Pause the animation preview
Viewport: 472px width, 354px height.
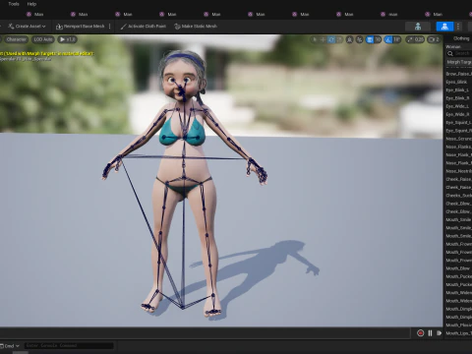tap(430, 333)
